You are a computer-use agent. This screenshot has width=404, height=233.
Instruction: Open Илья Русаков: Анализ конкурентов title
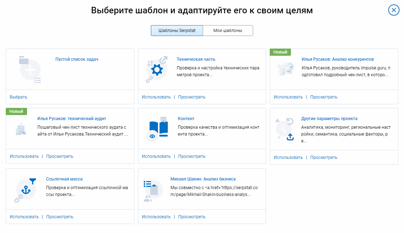tap(337, 59)
